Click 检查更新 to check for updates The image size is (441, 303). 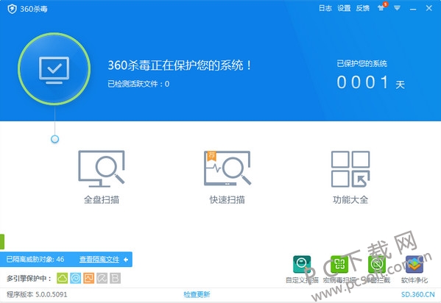[x=197, y=294]
